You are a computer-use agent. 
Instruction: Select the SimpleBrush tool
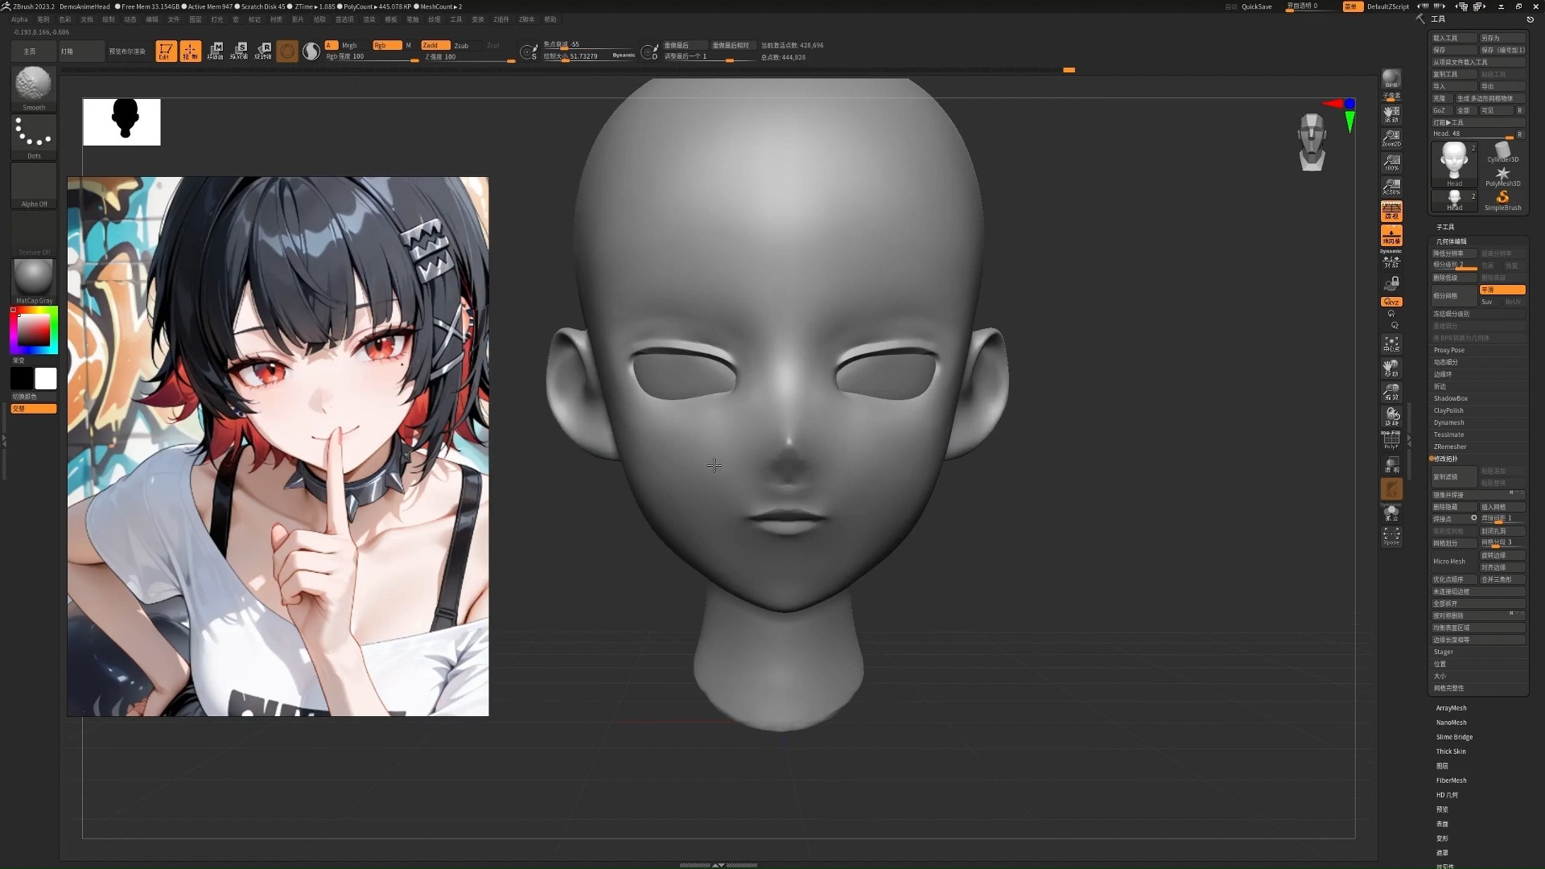[x=1502, y=200]
